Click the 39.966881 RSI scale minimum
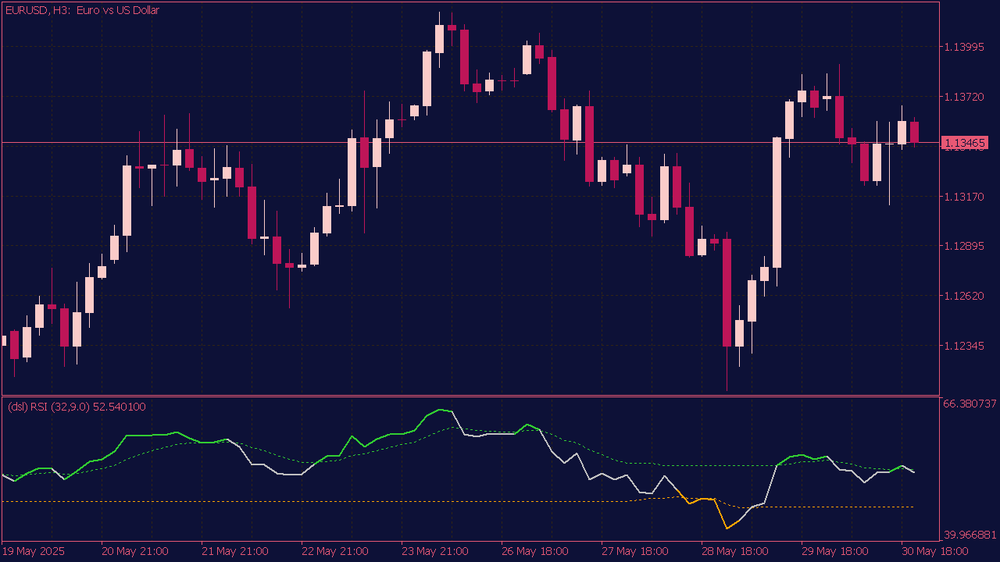 [x=970, y=535]
